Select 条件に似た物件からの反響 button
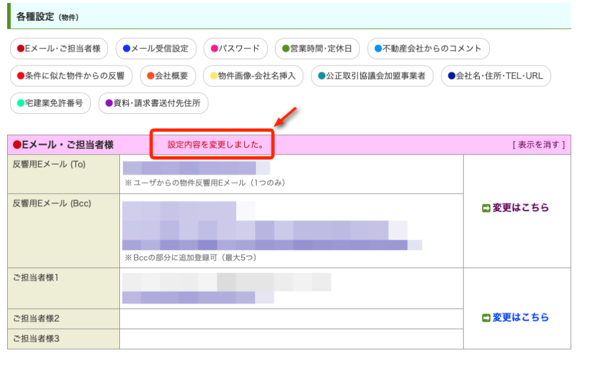 click(71, 76)
